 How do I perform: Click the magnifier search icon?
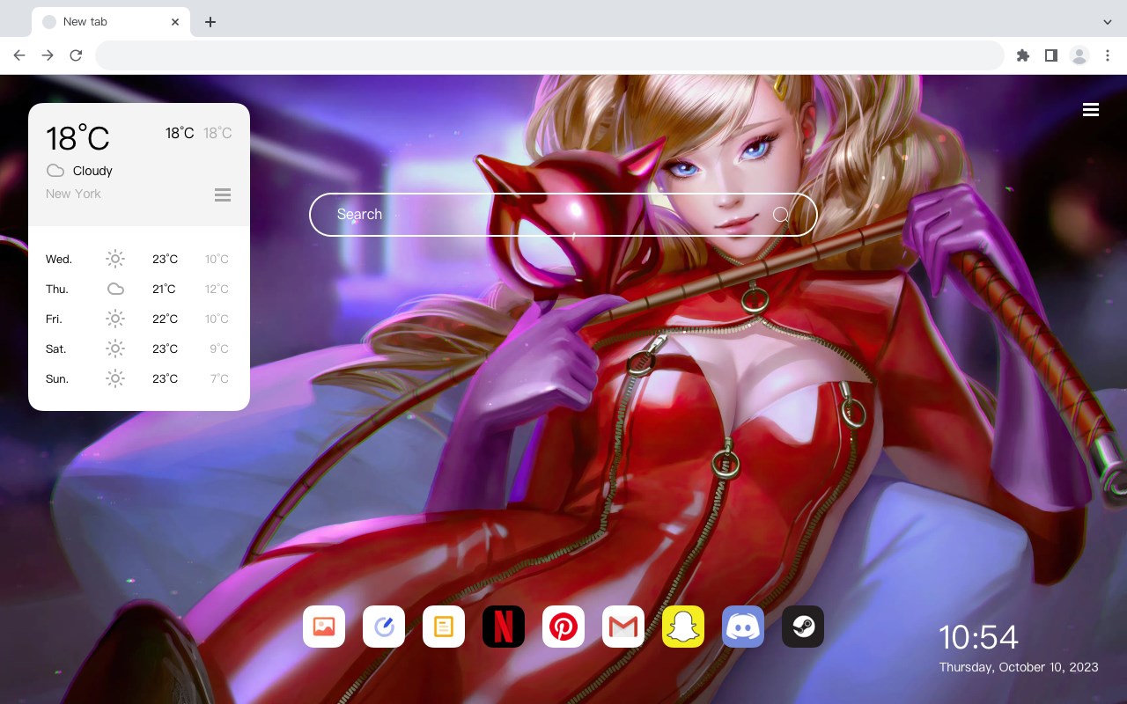pyautogui.click(x=781, y=215)
